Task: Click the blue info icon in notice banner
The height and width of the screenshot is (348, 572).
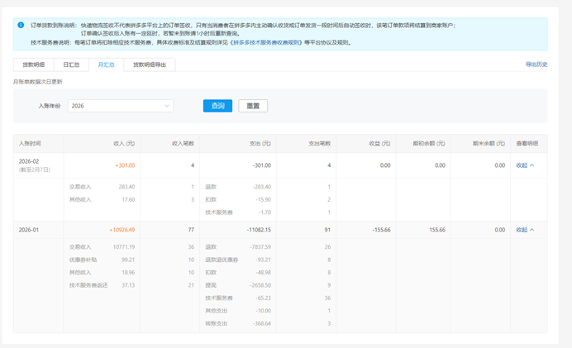Action: coord(21,26)
